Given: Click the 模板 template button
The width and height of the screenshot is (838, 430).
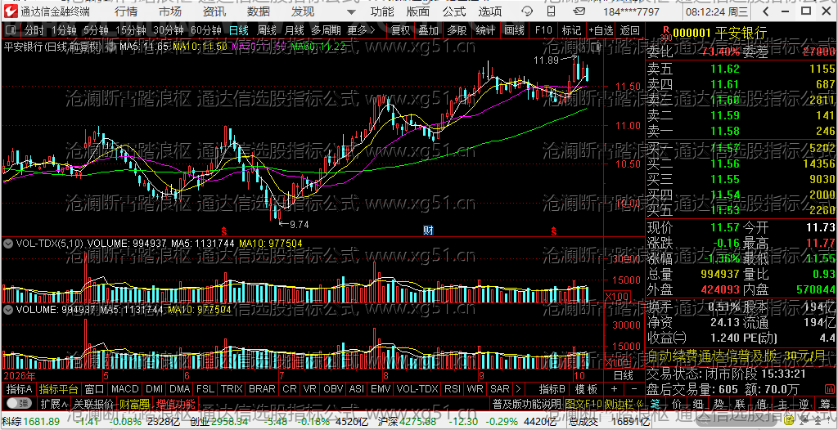Looking at the screenshot, I should click(x=586, y=389).
